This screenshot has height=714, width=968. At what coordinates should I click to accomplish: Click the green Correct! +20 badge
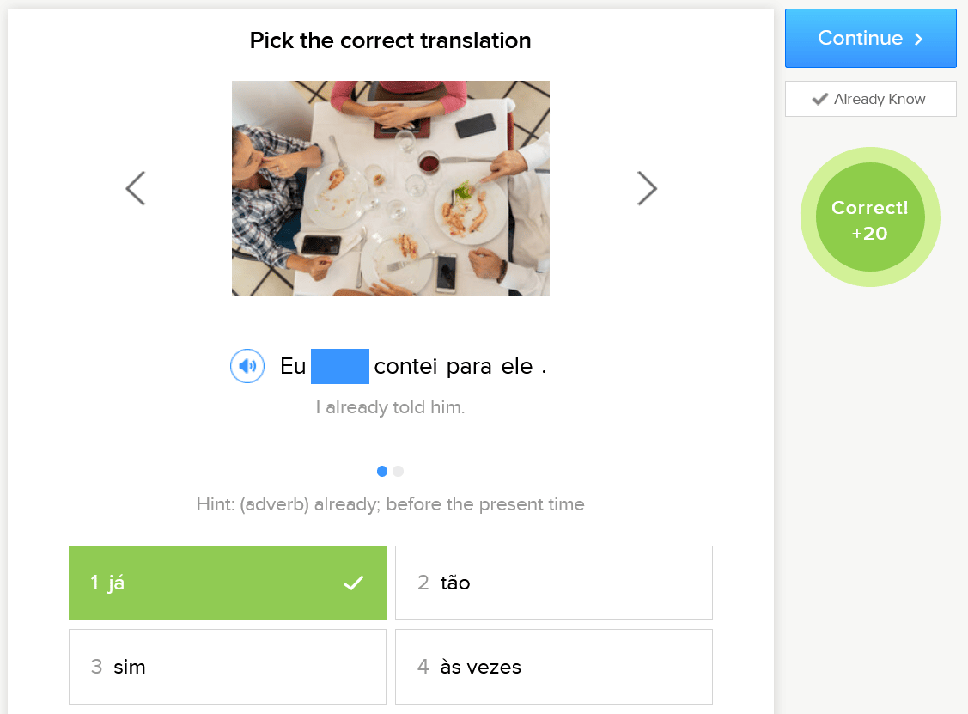(870, 217)
